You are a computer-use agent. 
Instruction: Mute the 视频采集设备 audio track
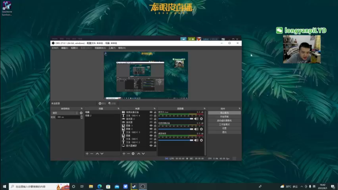196,129
